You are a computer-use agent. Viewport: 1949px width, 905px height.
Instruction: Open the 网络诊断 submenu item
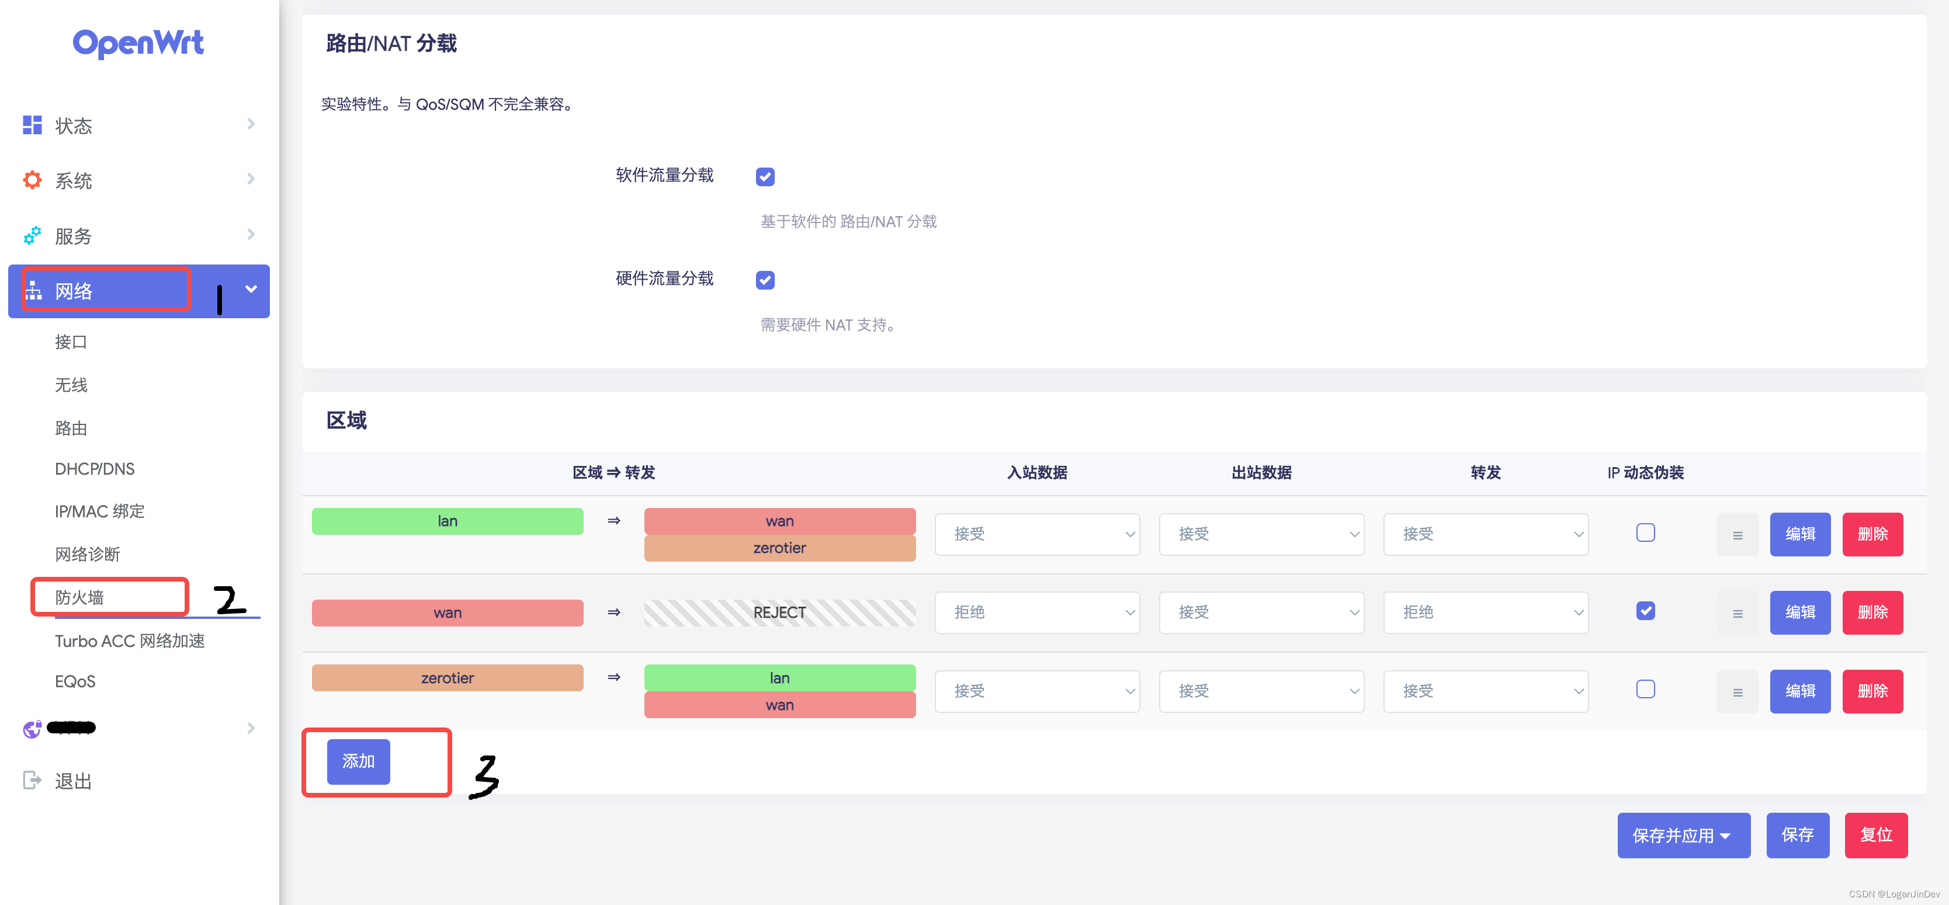pyautogui.click(x=88, y=554)
